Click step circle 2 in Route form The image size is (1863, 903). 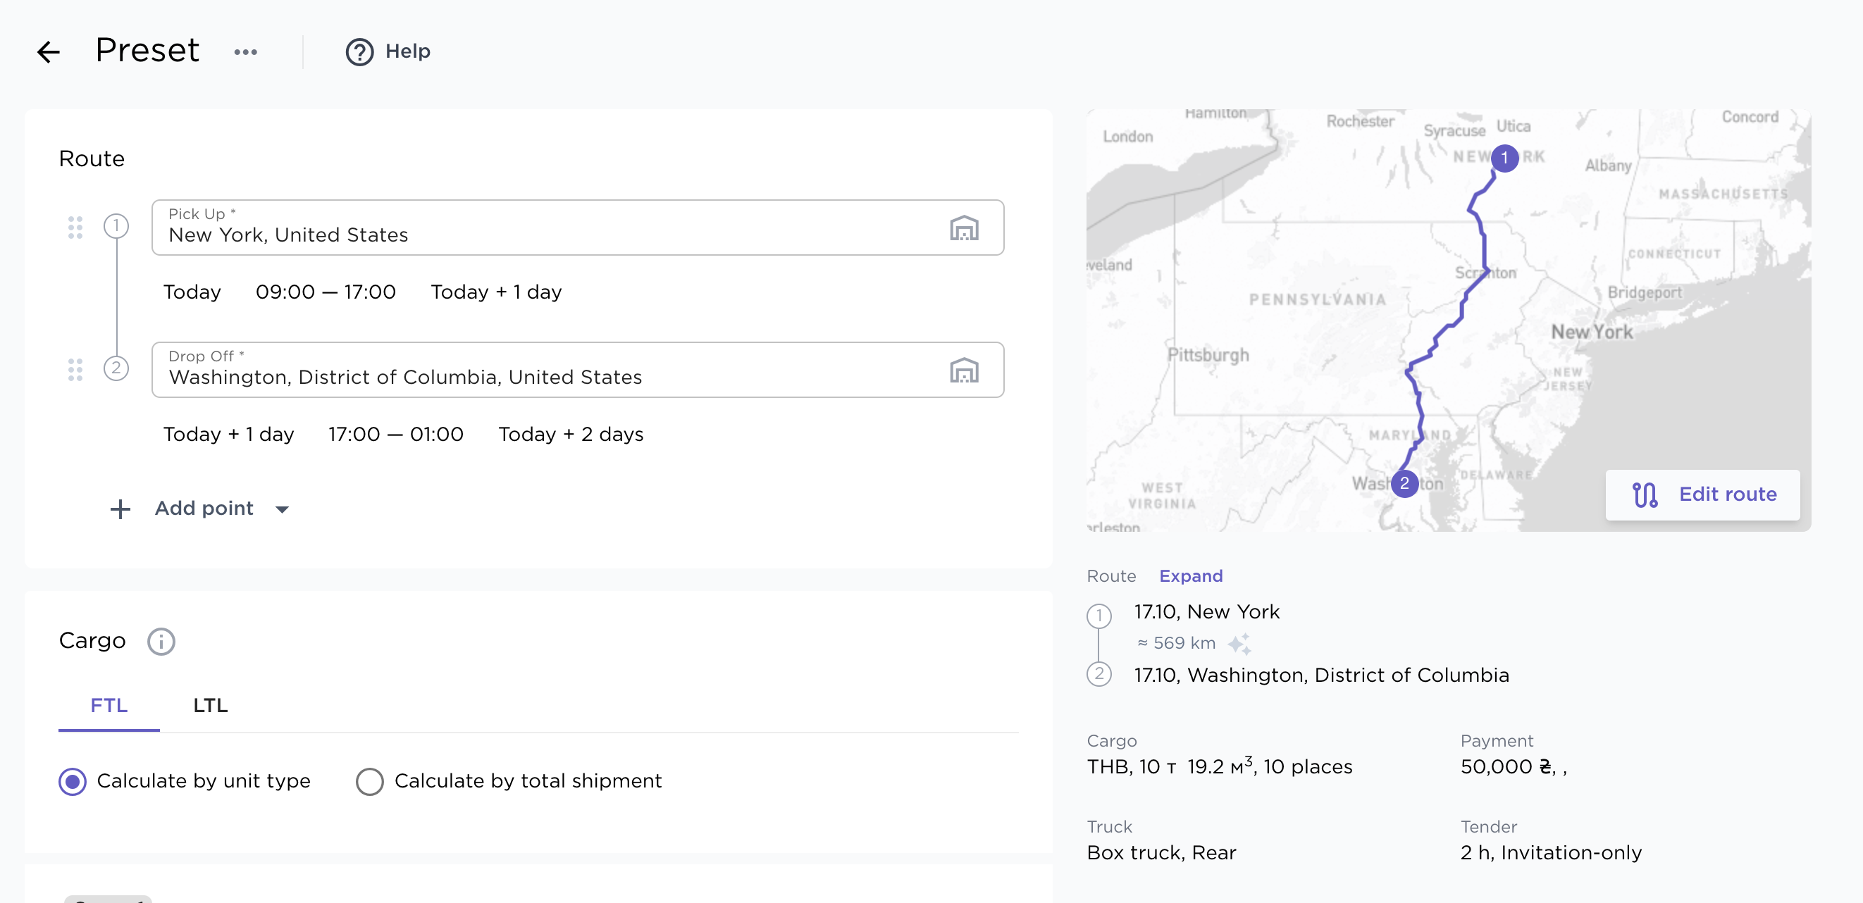116,368
